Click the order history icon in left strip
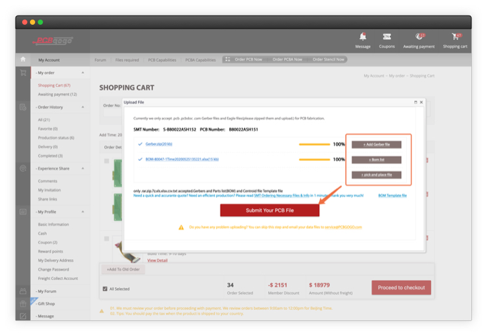The height and width of the screenshot is (336, 487). point(23,107)
